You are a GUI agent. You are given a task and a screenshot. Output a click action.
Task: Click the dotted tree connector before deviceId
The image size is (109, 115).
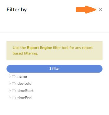(10, 84)
